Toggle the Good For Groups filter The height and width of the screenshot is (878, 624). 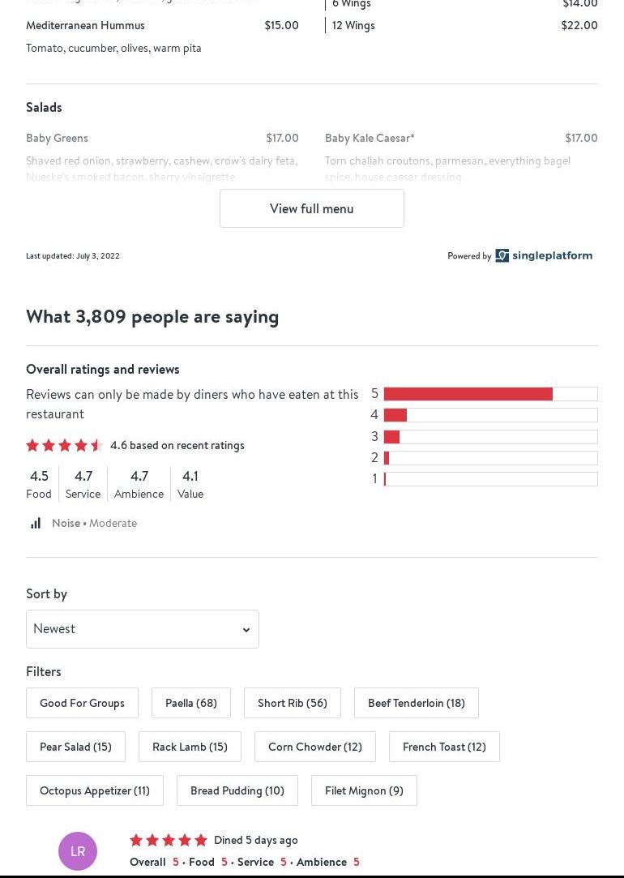click(82, 703)
